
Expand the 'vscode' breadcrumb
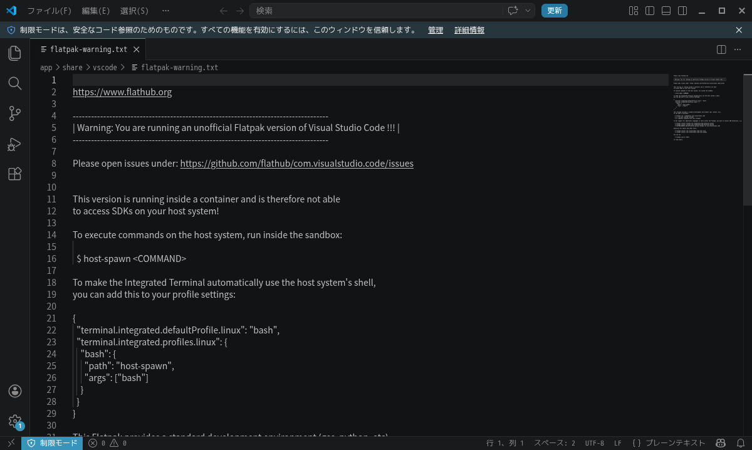click(105, 67)
